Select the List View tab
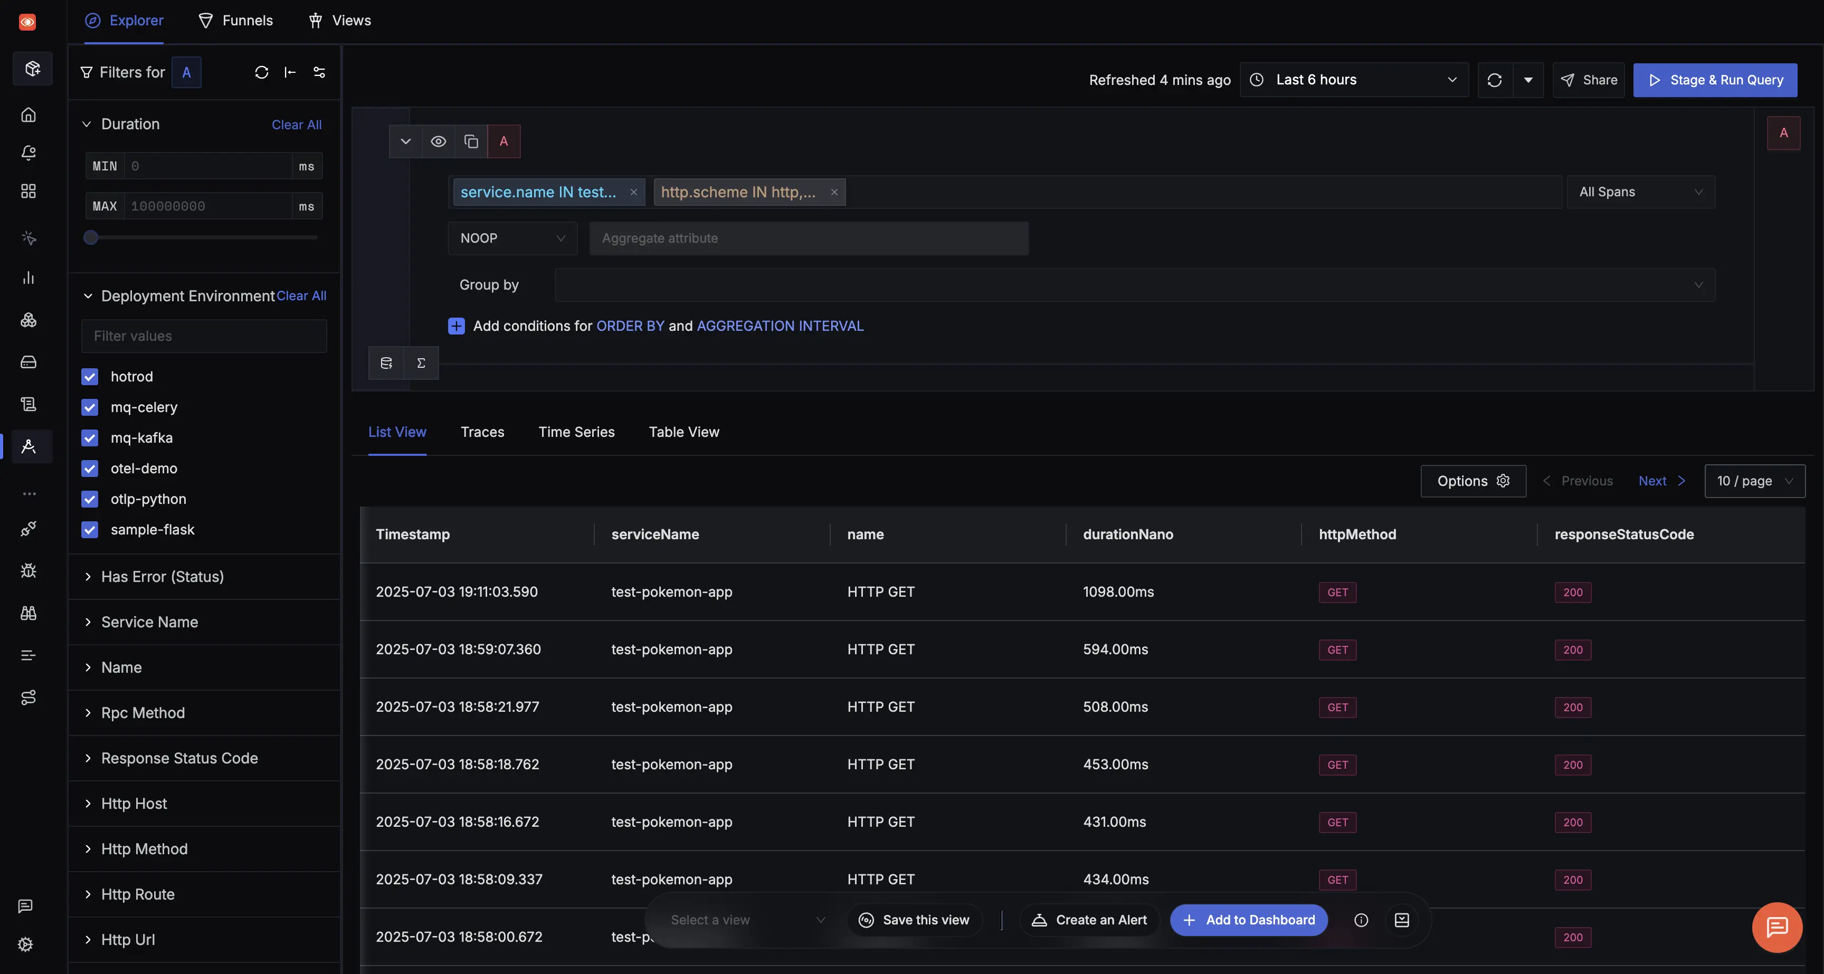1824x974 pixels. (x=397, y=432)
